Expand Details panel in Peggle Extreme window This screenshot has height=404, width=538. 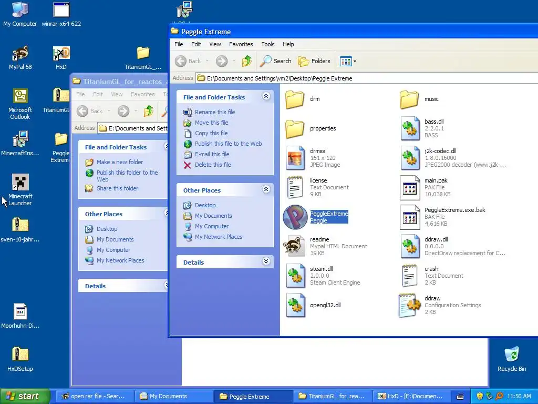pyautogui.click(x=266, y=261)
